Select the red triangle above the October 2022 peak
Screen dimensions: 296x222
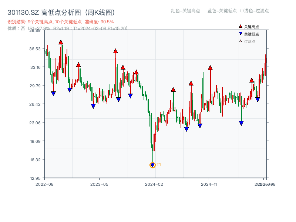61,42
